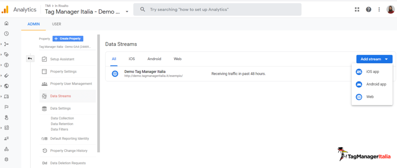Select the All streams tab
Viewport: 397px width, 168px height.
(x=114, y=59)
